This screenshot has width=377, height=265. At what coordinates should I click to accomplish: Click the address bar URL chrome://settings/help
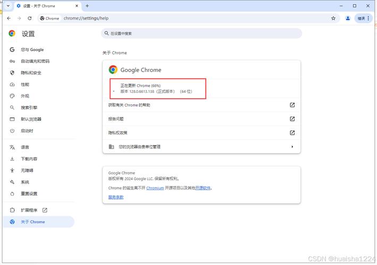(86, 18)
